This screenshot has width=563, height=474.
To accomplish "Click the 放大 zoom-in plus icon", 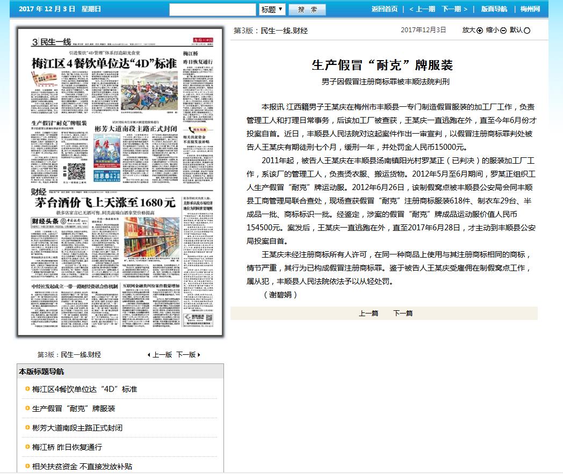I will coord(480,31).
